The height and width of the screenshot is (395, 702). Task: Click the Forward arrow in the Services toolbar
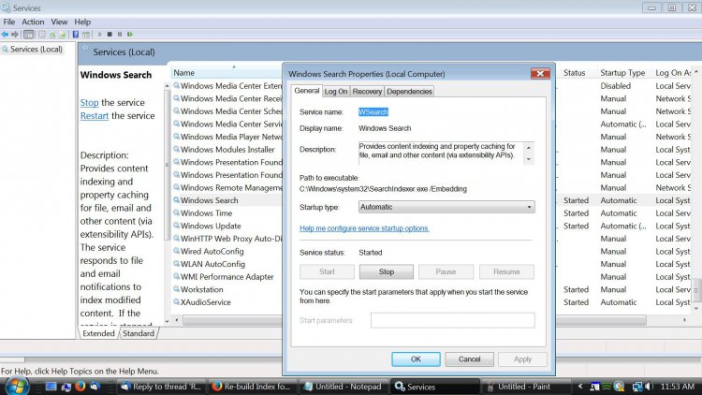tap(15, 35)
